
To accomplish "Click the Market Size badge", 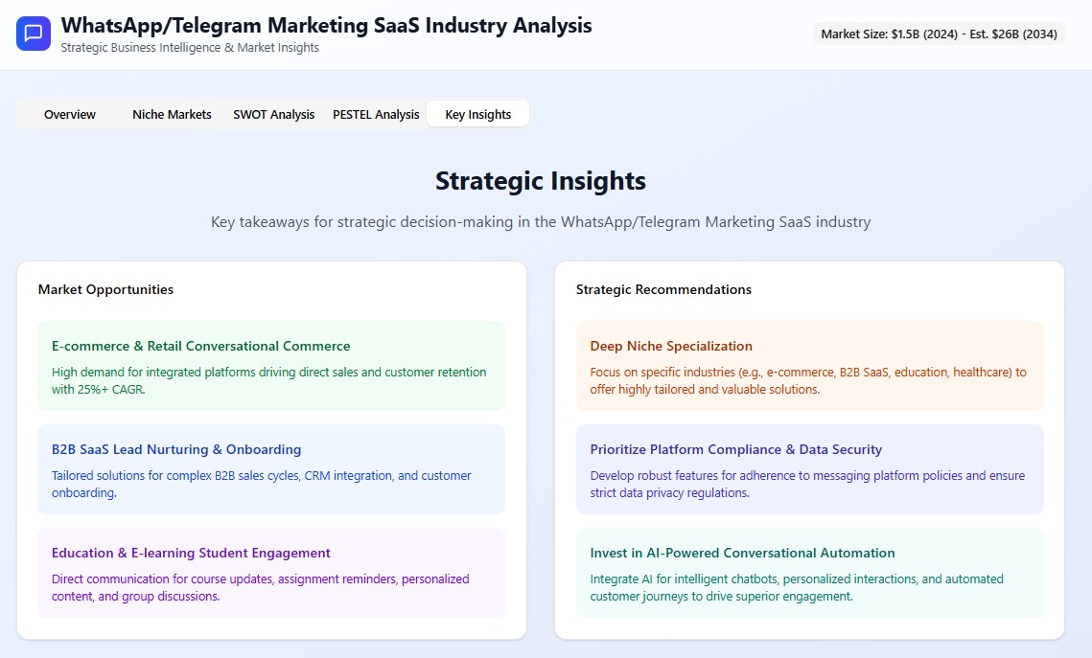I will click(939, 34).
